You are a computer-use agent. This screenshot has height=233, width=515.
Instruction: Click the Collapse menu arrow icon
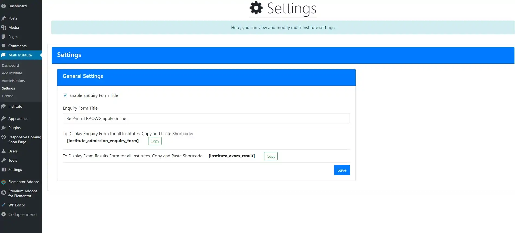[4, 214]
